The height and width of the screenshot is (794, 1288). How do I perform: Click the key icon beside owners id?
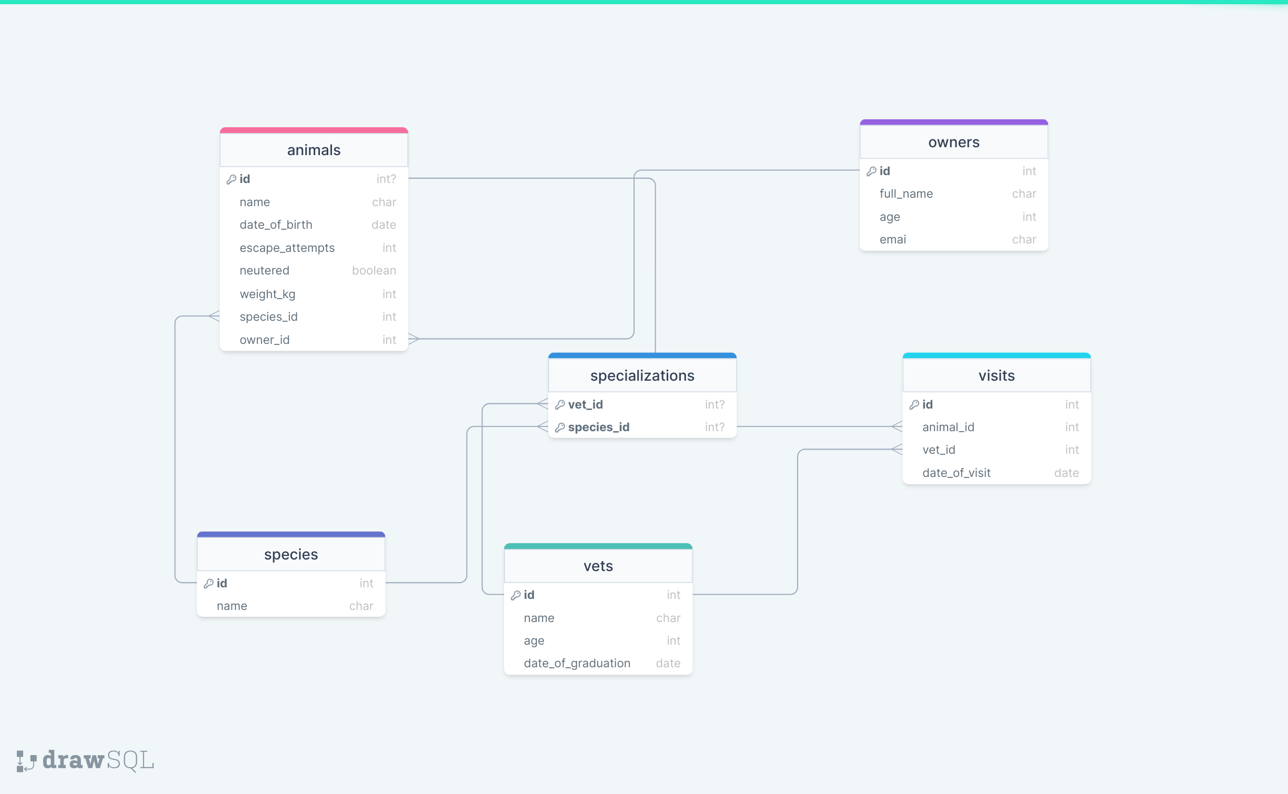point(871,171)
